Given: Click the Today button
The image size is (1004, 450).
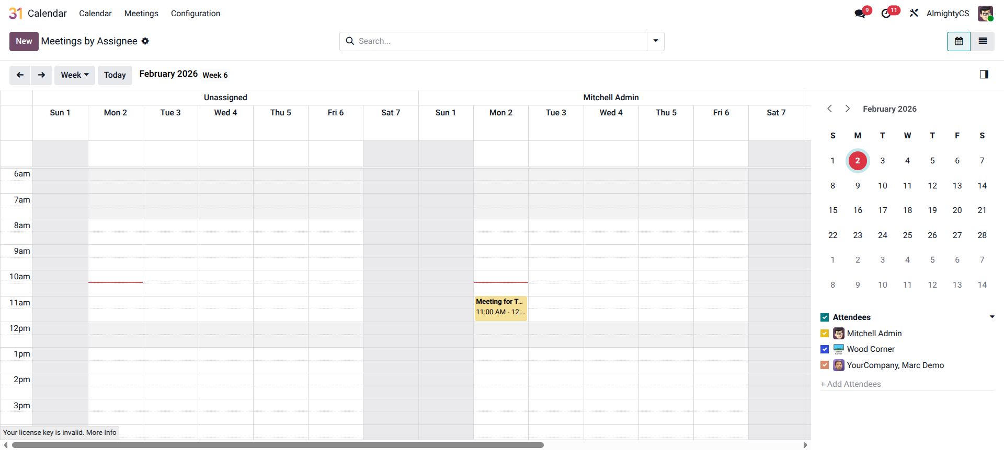Looking at the screenshot, I should [x=115, y=75].
